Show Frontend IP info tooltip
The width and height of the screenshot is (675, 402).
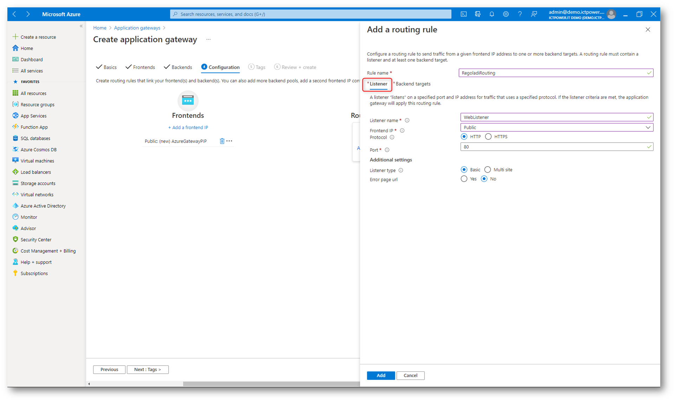(402, 130)
